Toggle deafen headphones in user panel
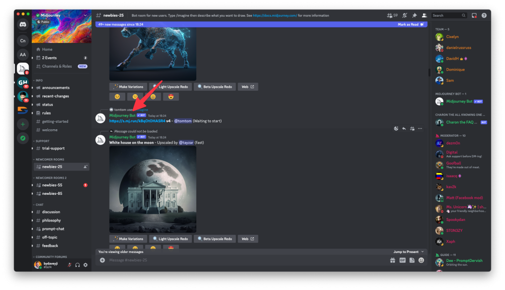Viewport: 505px width, 290px height. pyautogui.click(x=77, y=265)
